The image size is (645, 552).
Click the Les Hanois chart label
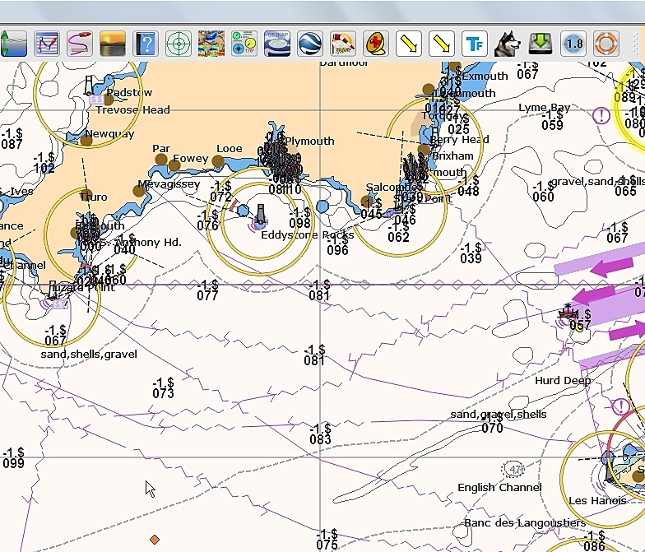coord(597,500)
